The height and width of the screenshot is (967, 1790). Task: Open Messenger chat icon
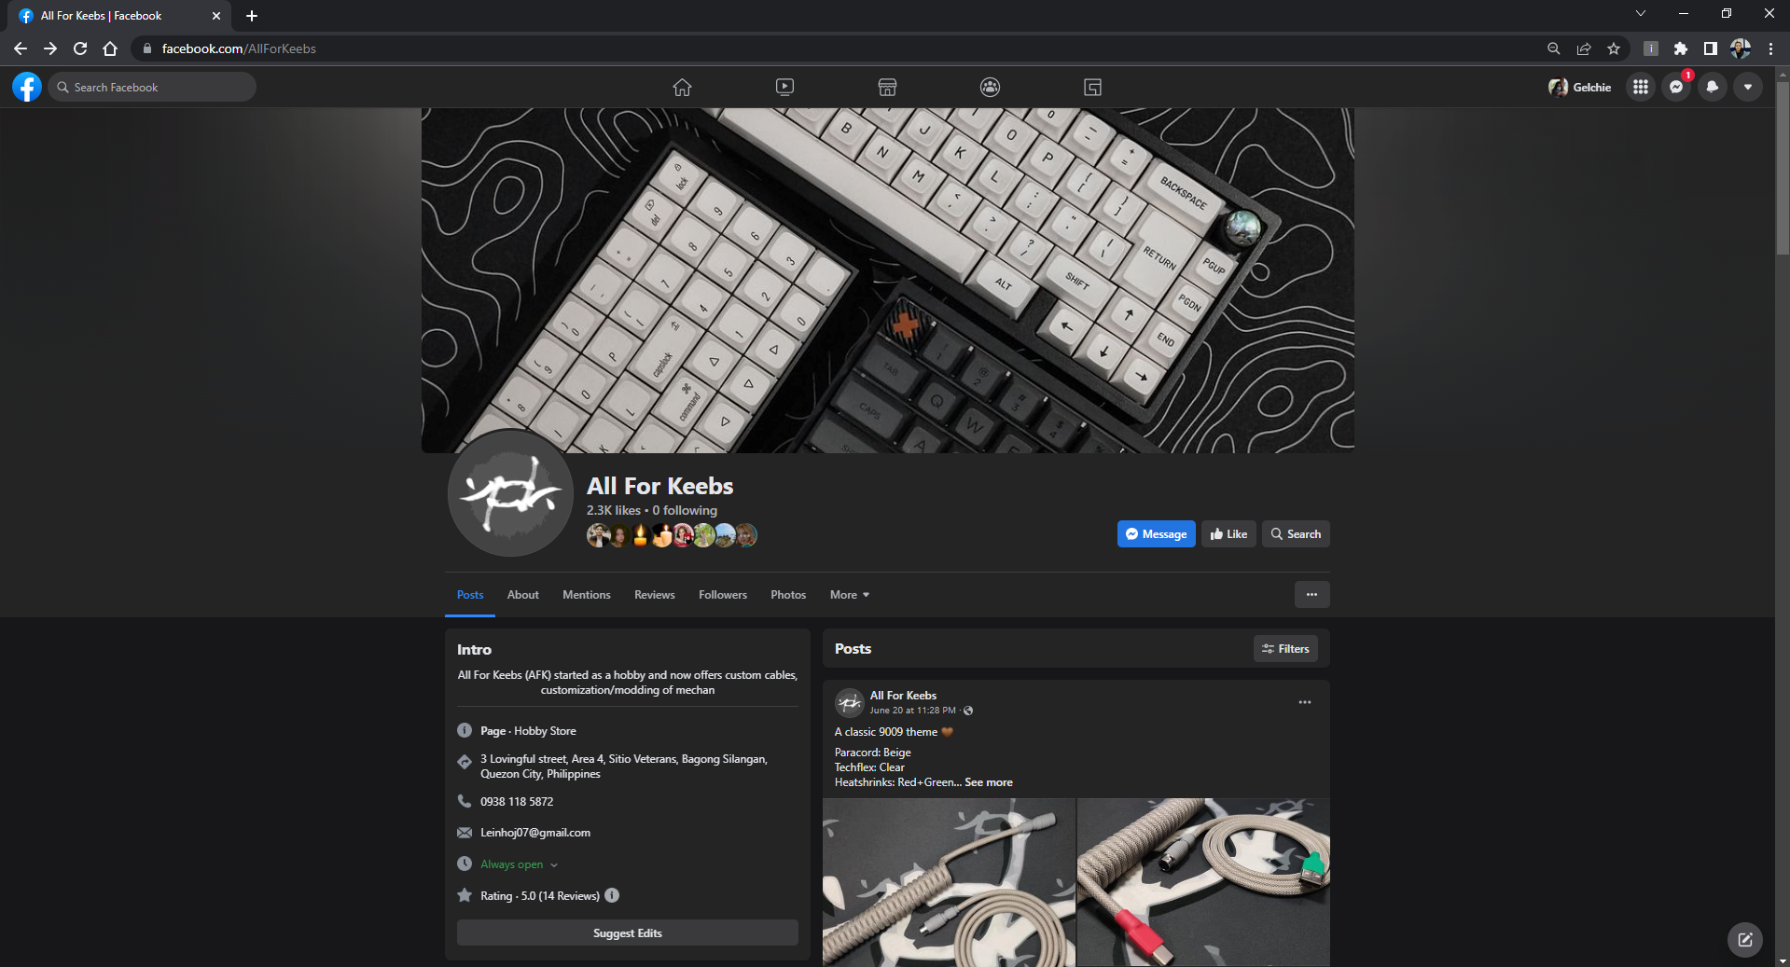[x=1676, y=87]
